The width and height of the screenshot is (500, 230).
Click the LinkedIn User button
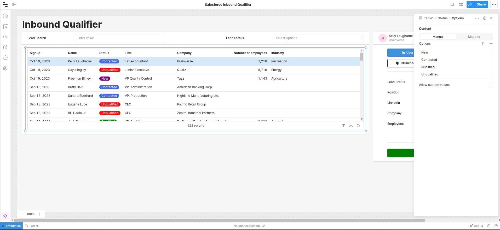401,53
